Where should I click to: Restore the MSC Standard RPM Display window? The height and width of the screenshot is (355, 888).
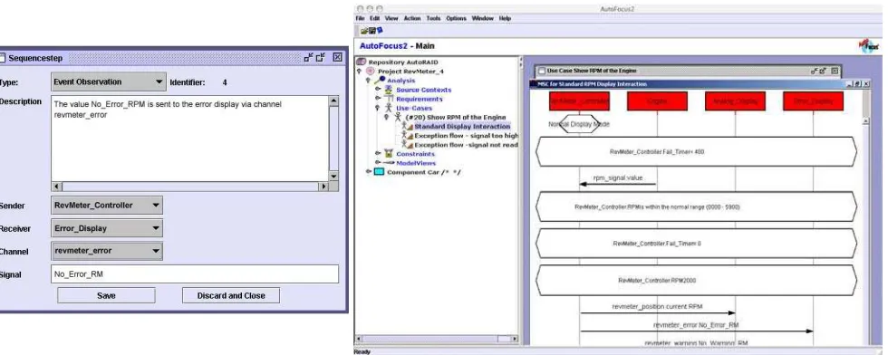(x=858, y=84)
